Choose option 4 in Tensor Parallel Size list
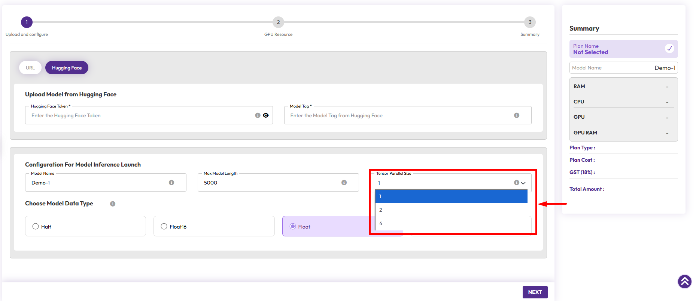 click(451, 223)
